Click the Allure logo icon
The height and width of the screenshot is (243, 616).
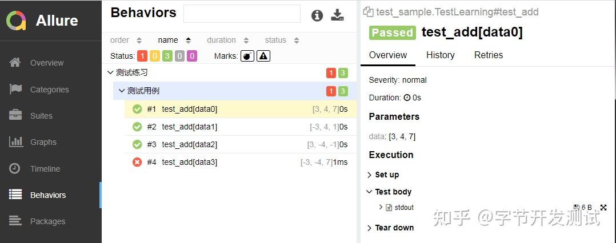tap(16, 21)
